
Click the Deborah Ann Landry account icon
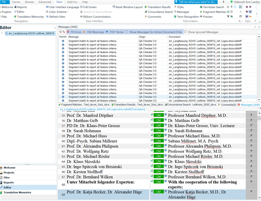point(231,2)
